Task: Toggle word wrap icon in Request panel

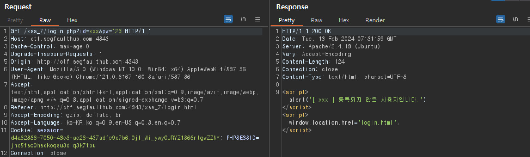Action: coord(228,19)
